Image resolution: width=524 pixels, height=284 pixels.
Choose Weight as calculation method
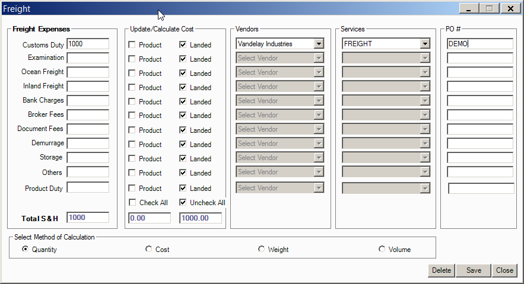(261, 250)
